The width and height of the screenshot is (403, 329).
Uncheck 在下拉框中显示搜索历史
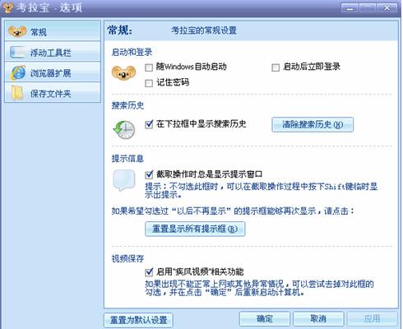pyautogui.click(x=149, y=124)
